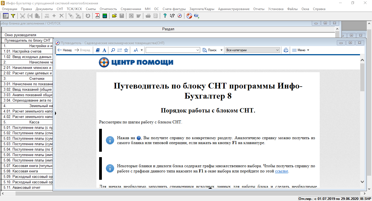Click the paste clipboard toolbar icon
This screenshot has height=201, width=372.
tap(37, 16)
